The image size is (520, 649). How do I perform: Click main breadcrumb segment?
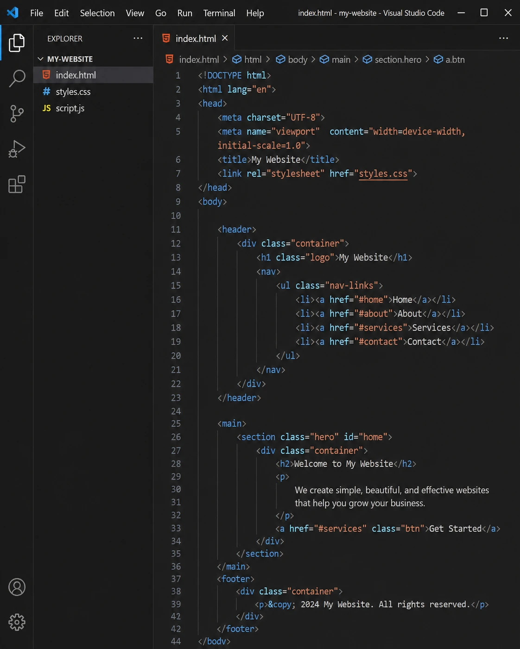pyautogui.click(x=341, y=59)
